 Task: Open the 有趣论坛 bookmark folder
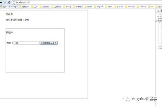(24, 7)
